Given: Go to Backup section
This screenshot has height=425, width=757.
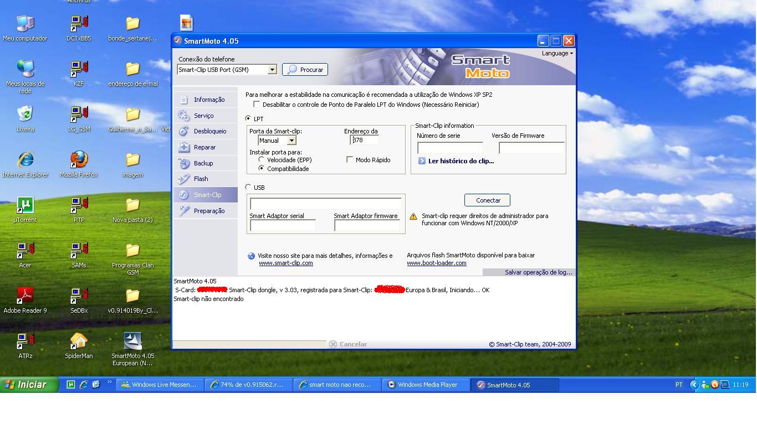Looking at the screenshot, I should coord(206,163).
